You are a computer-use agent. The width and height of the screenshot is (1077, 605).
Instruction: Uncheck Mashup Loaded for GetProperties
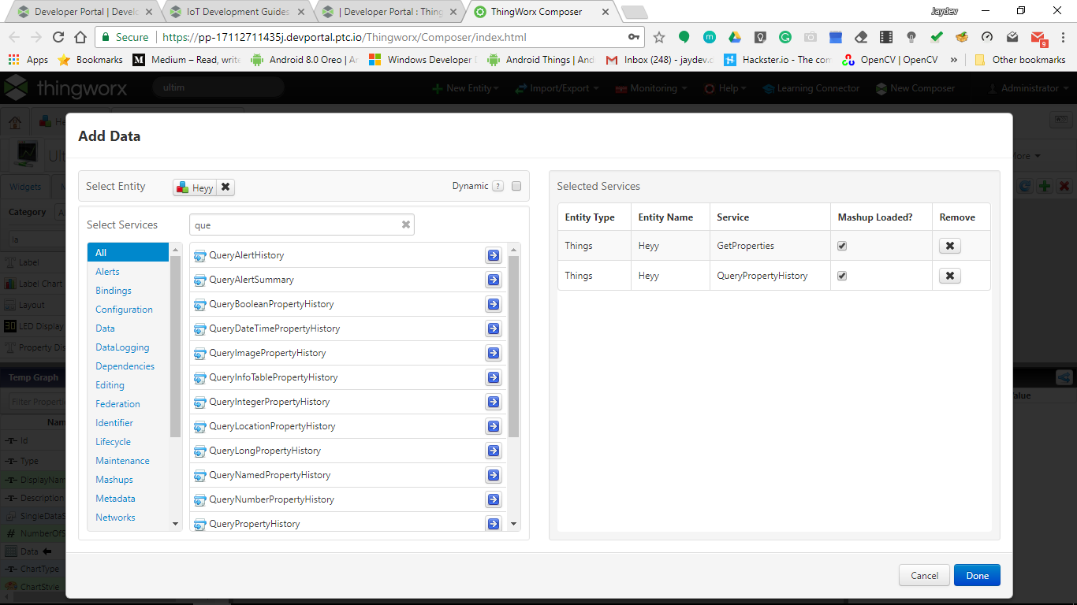click(841, 245)
